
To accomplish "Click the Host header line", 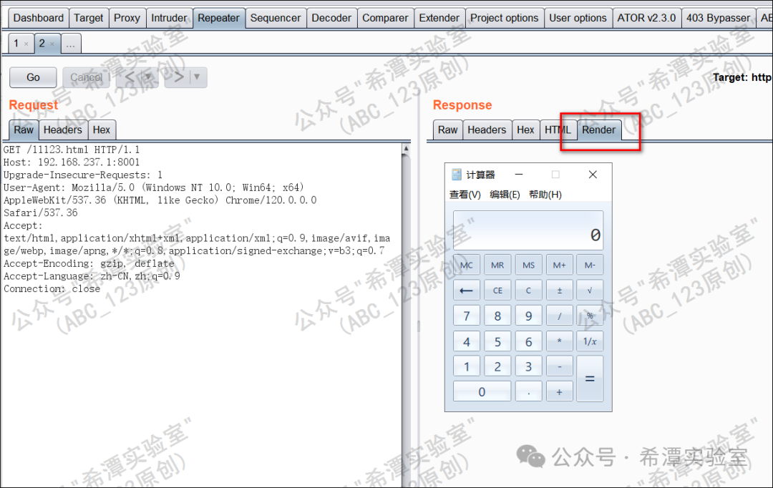I will point(72,162).
